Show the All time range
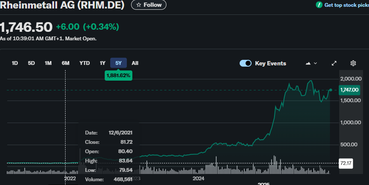 tap(135, 63)
